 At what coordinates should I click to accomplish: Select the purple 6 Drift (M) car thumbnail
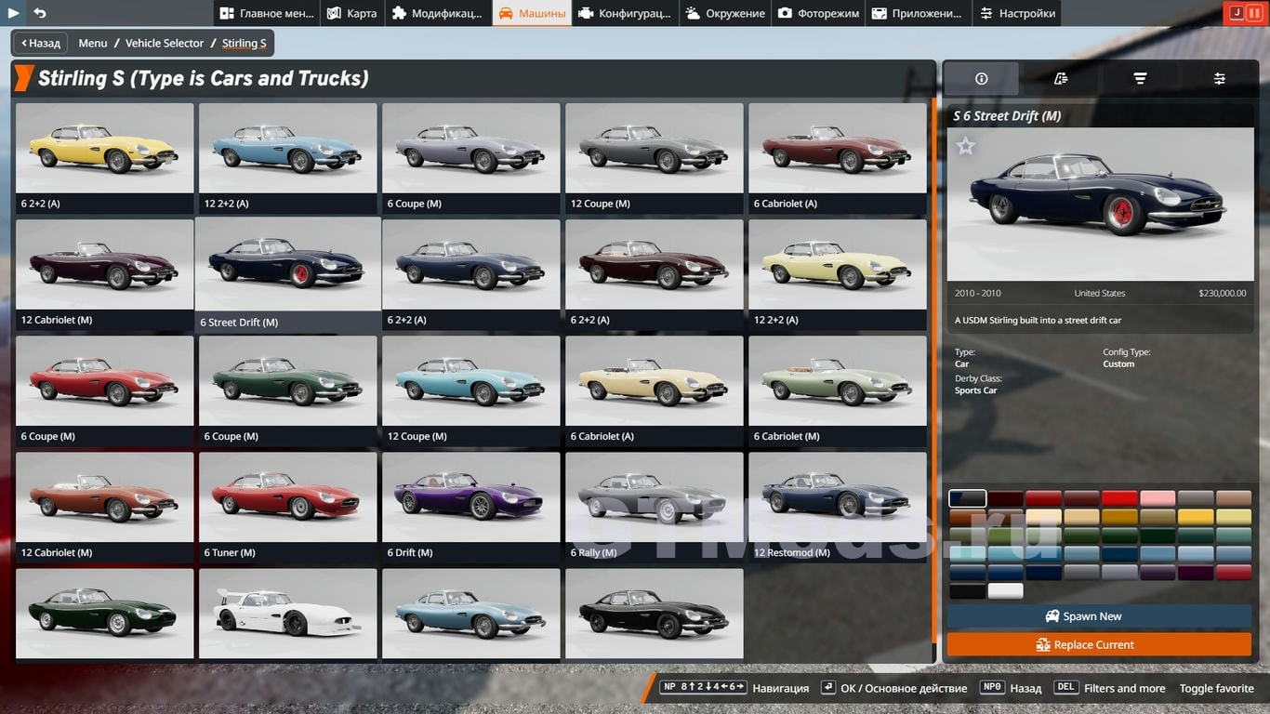[470, 498]
